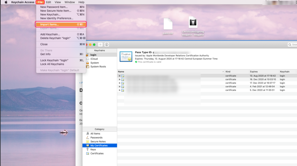Click certificate icon in 4. Feb 2021 row
297x166 pixels.
coord(123,87)
